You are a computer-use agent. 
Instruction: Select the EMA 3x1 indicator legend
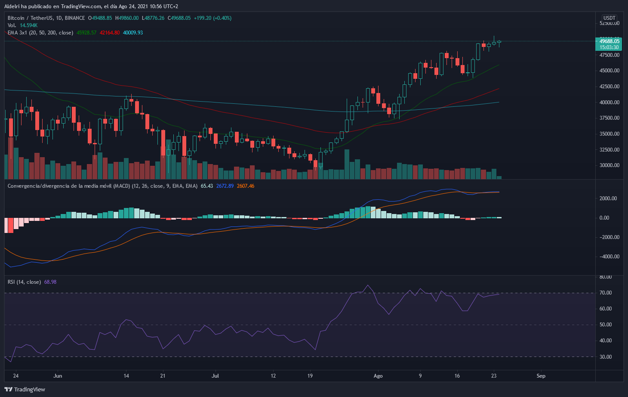pos(40,33)
